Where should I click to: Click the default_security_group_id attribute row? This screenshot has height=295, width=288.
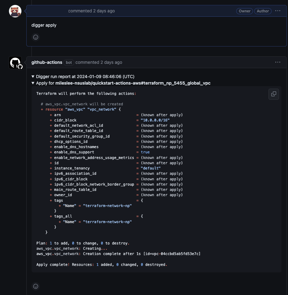click(x=116, y=136)
